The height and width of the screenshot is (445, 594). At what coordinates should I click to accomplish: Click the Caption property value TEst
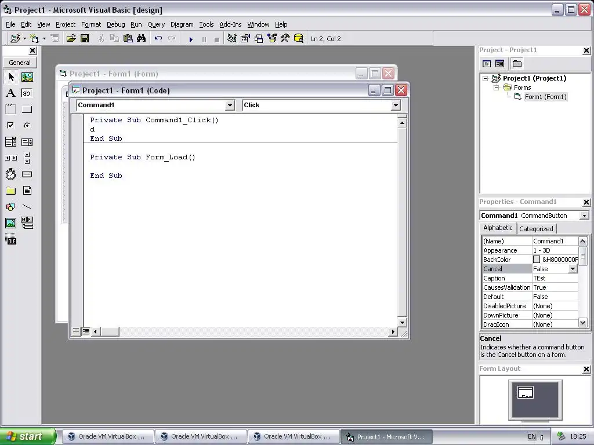pos(555,278)
